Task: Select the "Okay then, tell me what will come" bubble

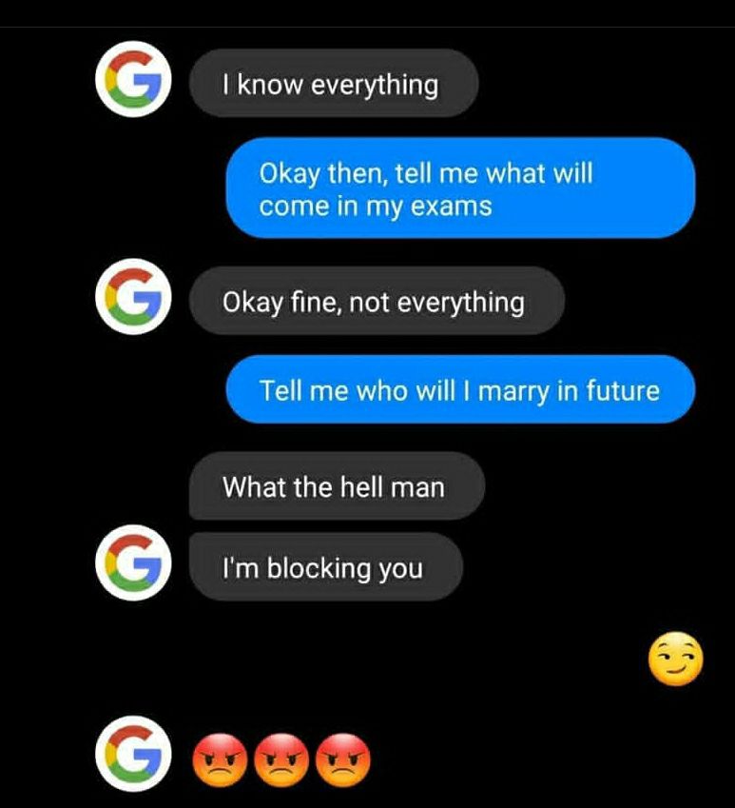Action: [x=460, y=188]
